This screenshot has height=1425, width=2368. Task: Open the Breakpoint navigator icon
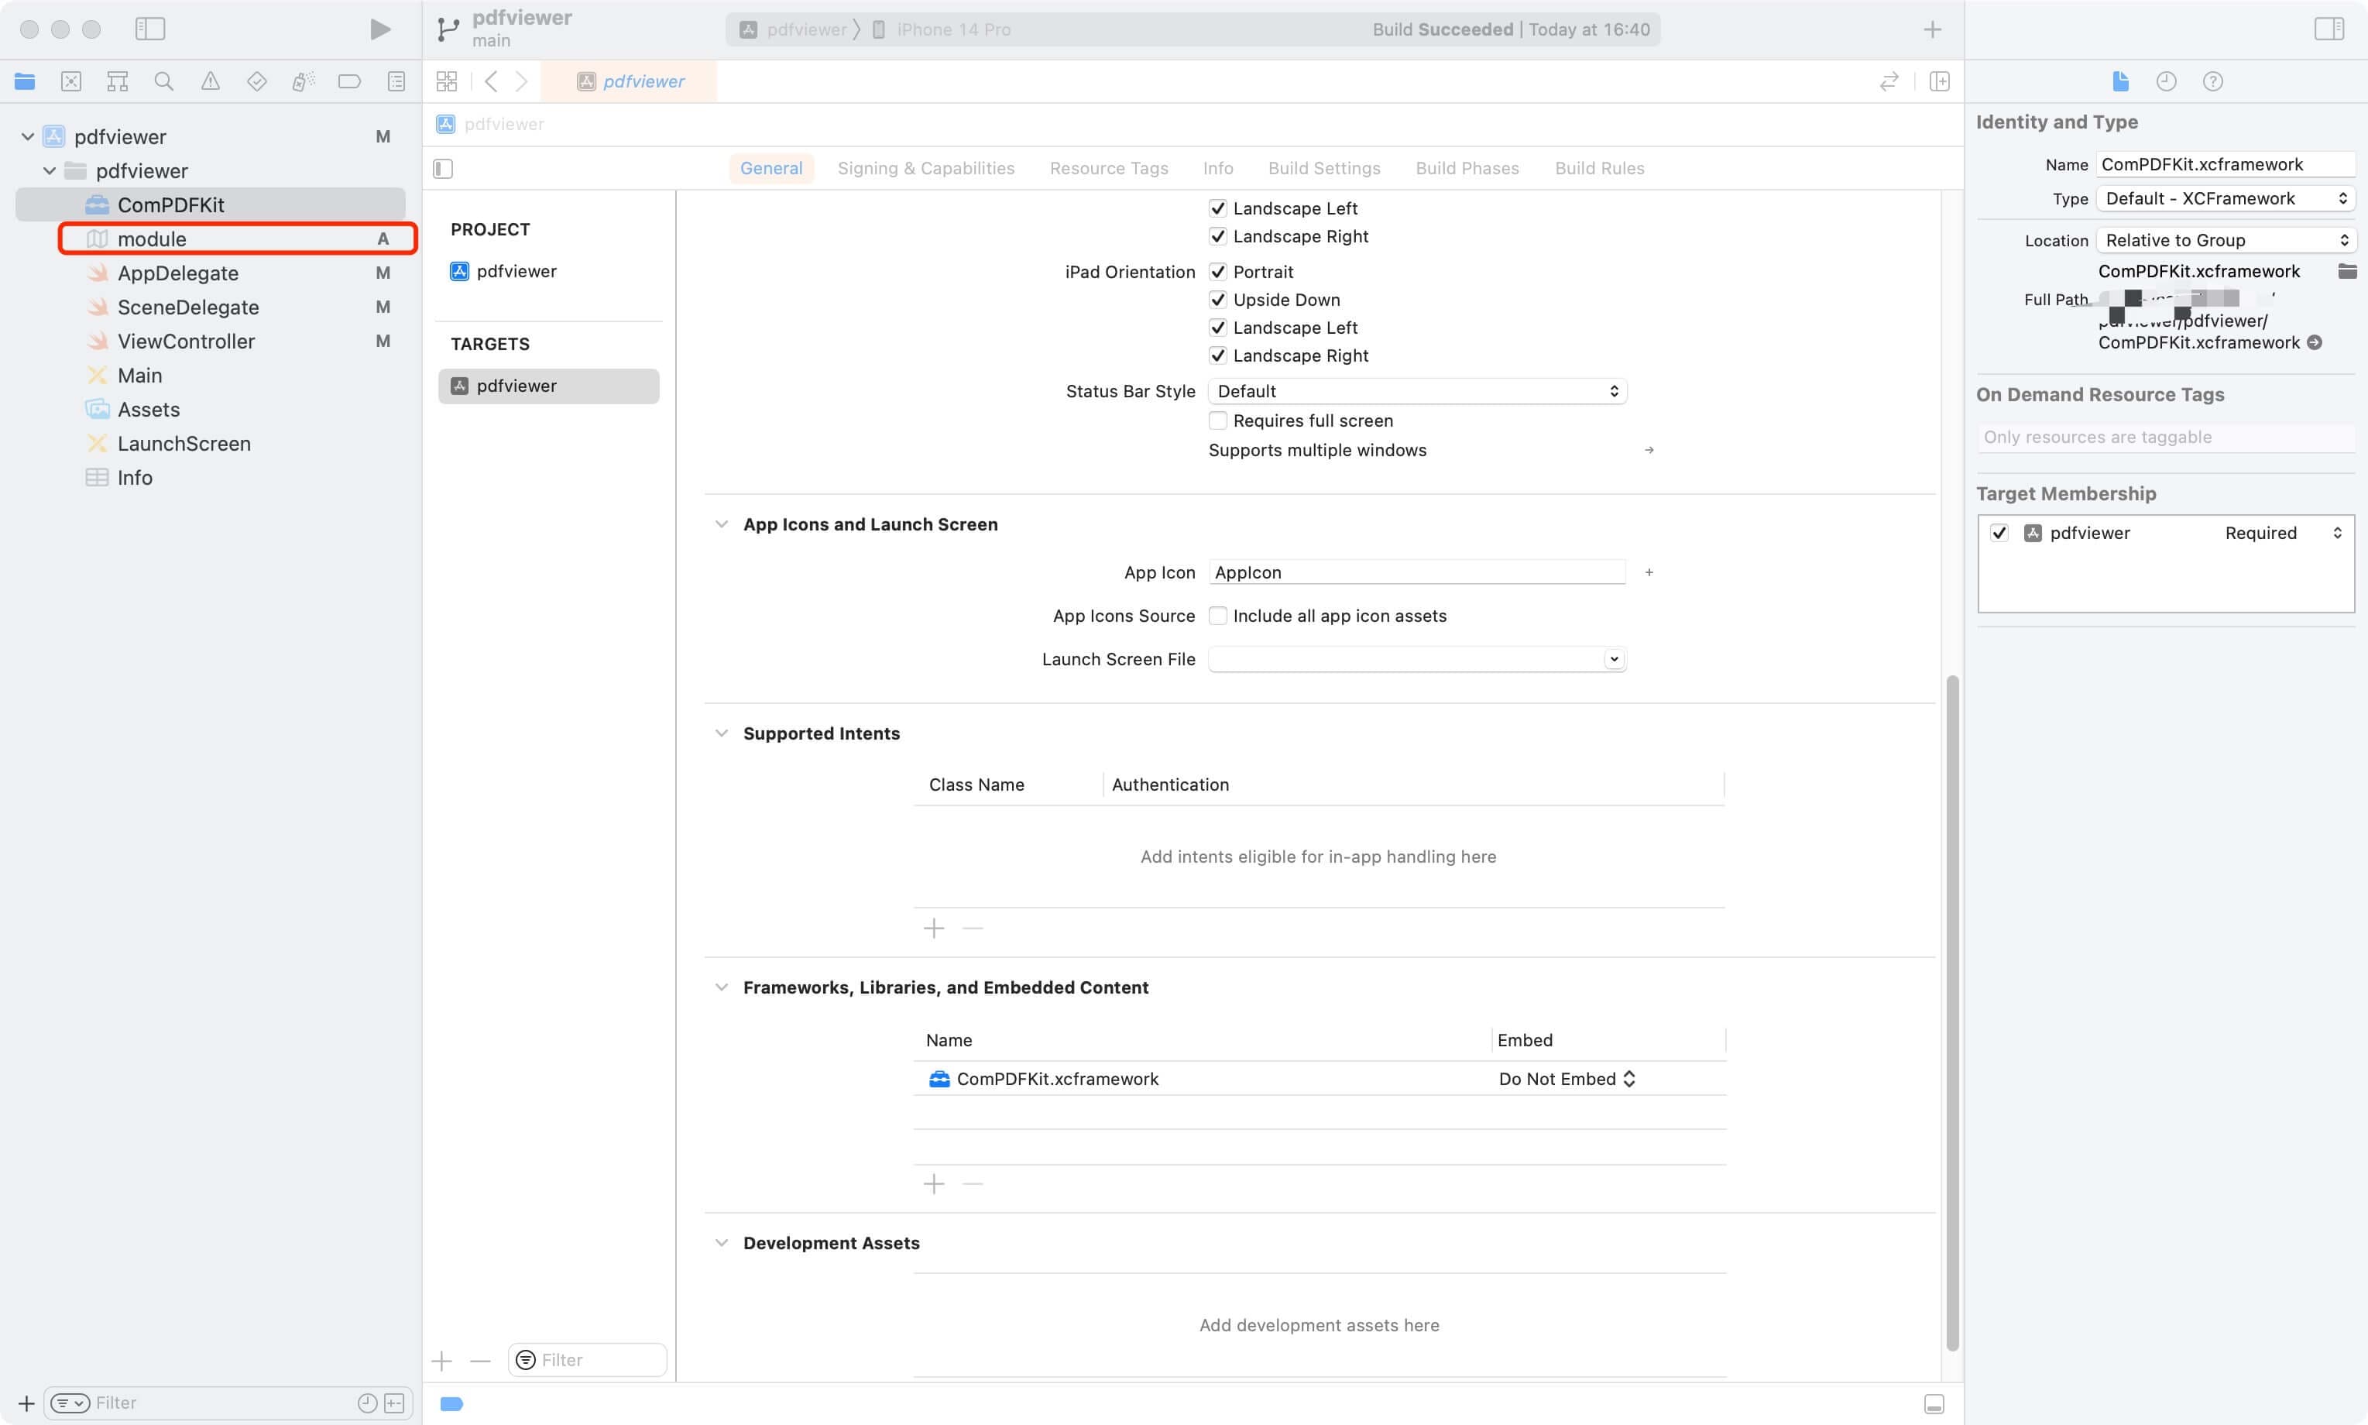(x=349, y=81)
